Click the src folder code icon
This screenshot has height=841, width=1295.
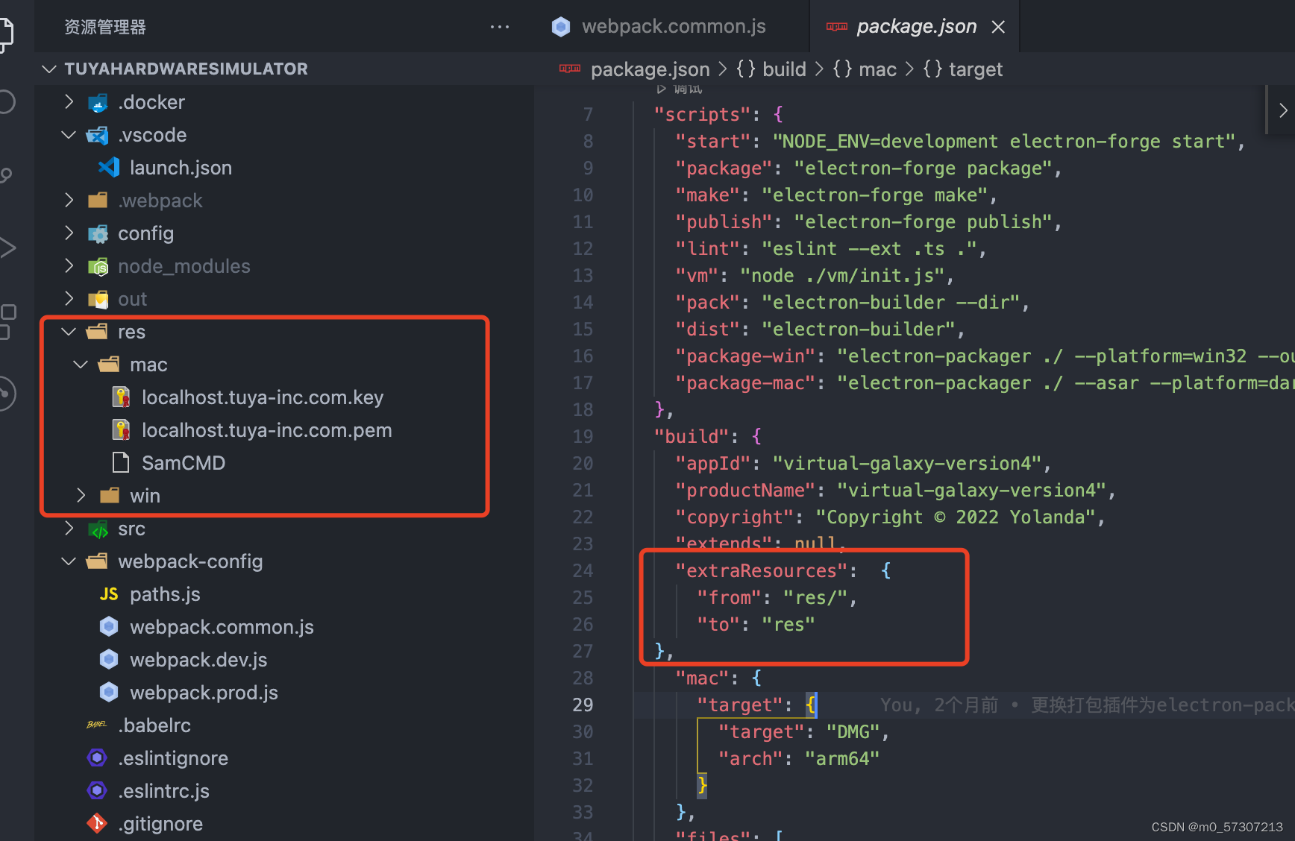98,529
